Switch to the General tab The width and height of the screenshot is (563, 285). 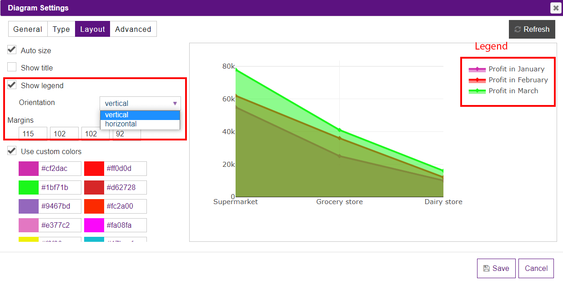(27, 29)
